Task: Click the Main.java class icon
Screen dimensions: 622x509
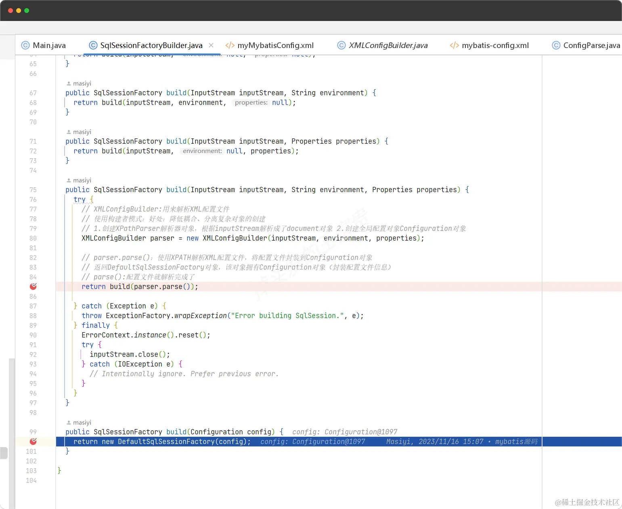Action: tap(25, 45)
